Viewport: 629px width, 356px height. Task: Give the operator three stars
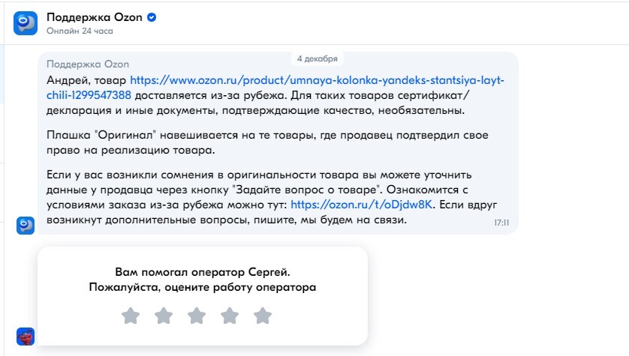click(197, 316)
